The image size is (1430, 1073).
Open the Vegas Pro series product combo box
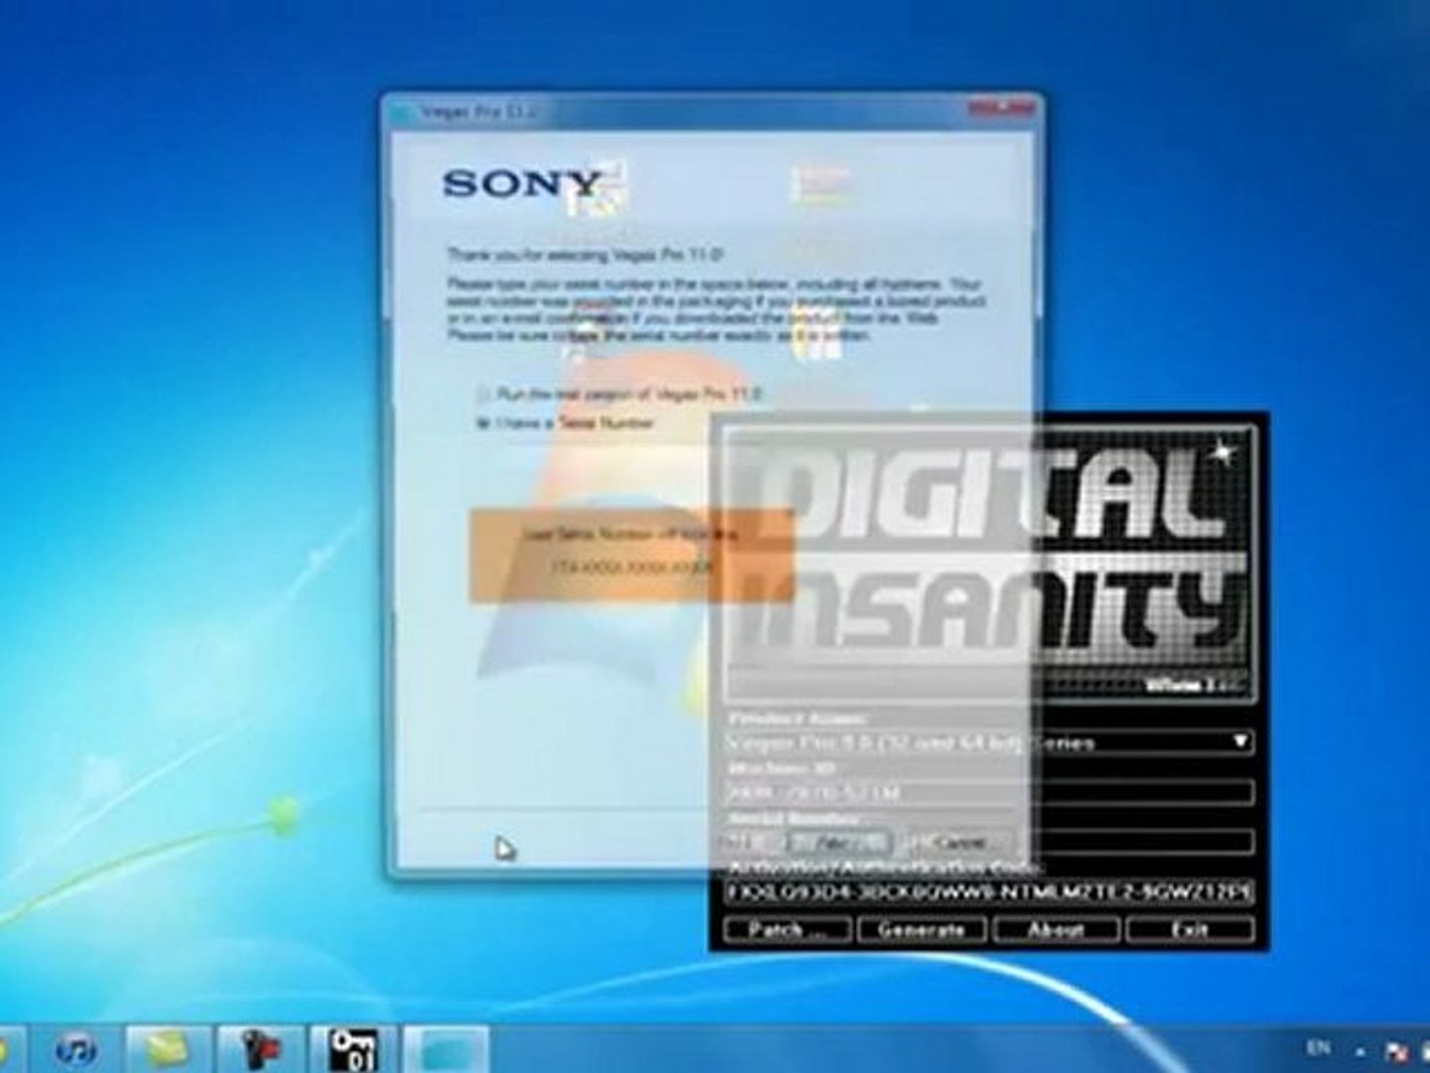989,742
